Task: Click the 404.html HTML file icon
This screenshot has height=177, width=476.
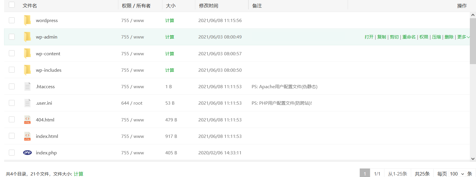Action: 27,120
